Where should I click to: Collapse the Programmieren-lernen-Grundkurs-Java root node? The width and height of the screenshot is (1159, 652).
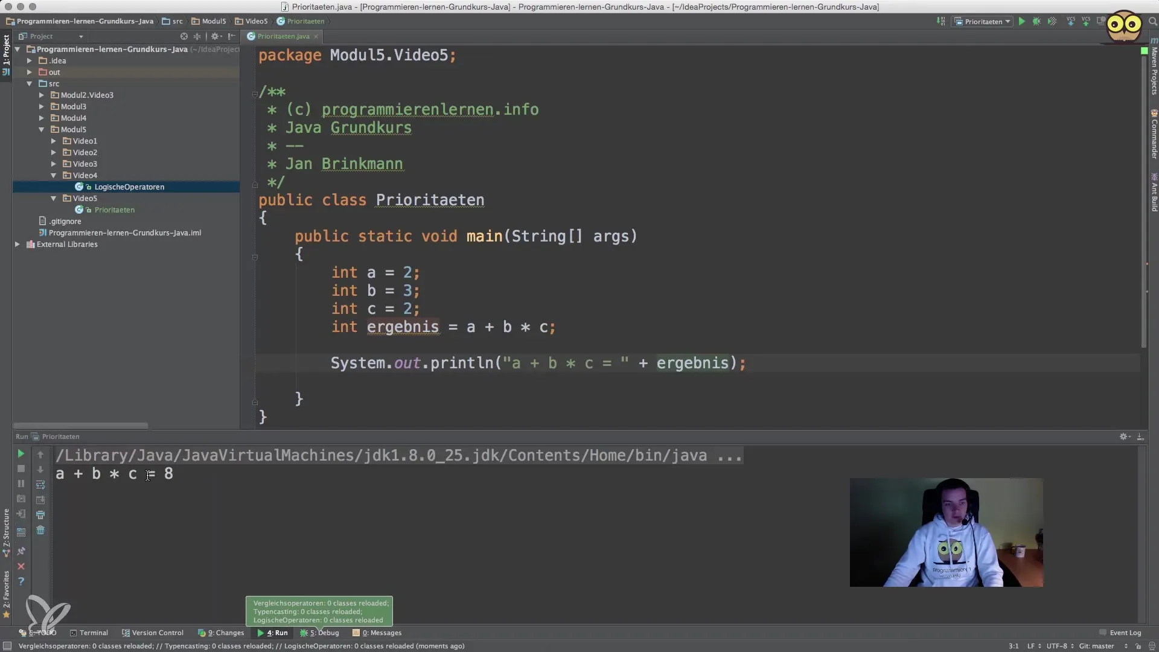[18, 50]
